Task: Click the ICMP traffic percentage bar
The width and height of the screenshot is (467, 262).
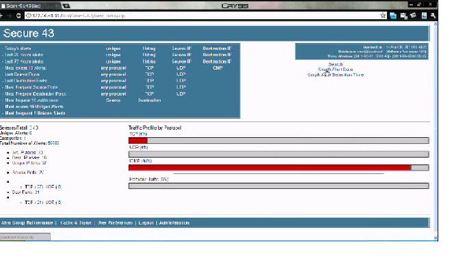Action: (279, 168)
